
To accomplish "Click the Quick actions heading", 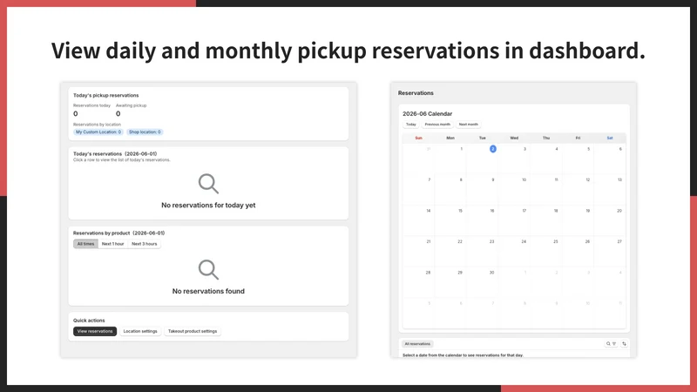I will pyautogui.click(x=89, y=321).
